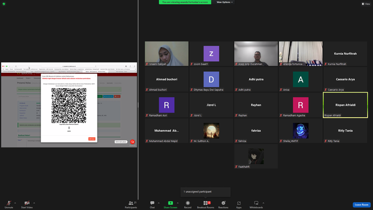The height and width of the screenshot is (210, 373).
Task: Click the green Share Screen icon
Action: tap(171, 203)
